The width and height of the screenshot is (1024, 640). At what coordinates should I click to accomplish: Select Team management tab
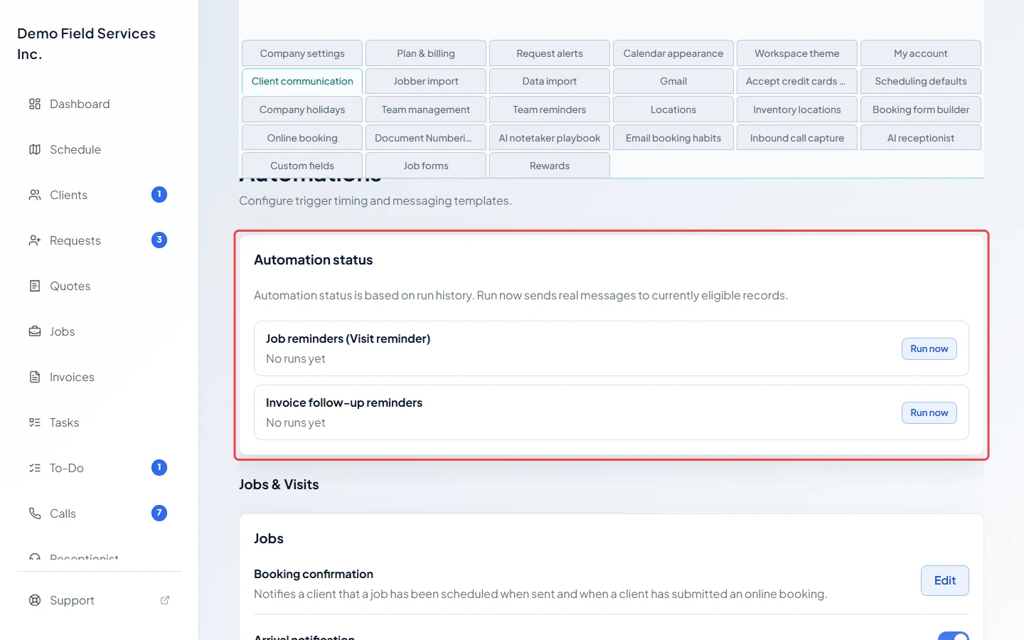click(426, 110)
